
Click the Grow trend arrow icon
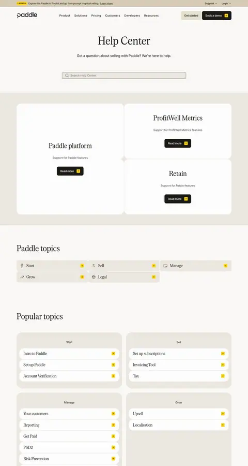[22, 277]
